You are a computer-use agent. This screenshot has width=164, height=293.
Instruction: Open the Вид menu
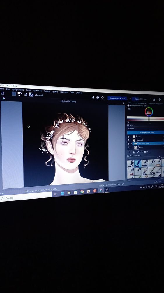[8, 89]
